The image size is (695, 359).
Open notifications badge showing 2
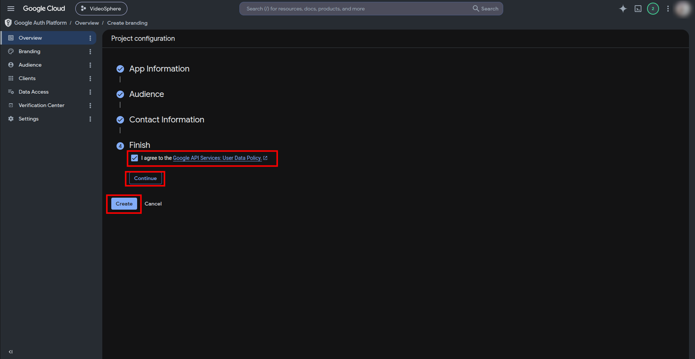pos(653,9)
